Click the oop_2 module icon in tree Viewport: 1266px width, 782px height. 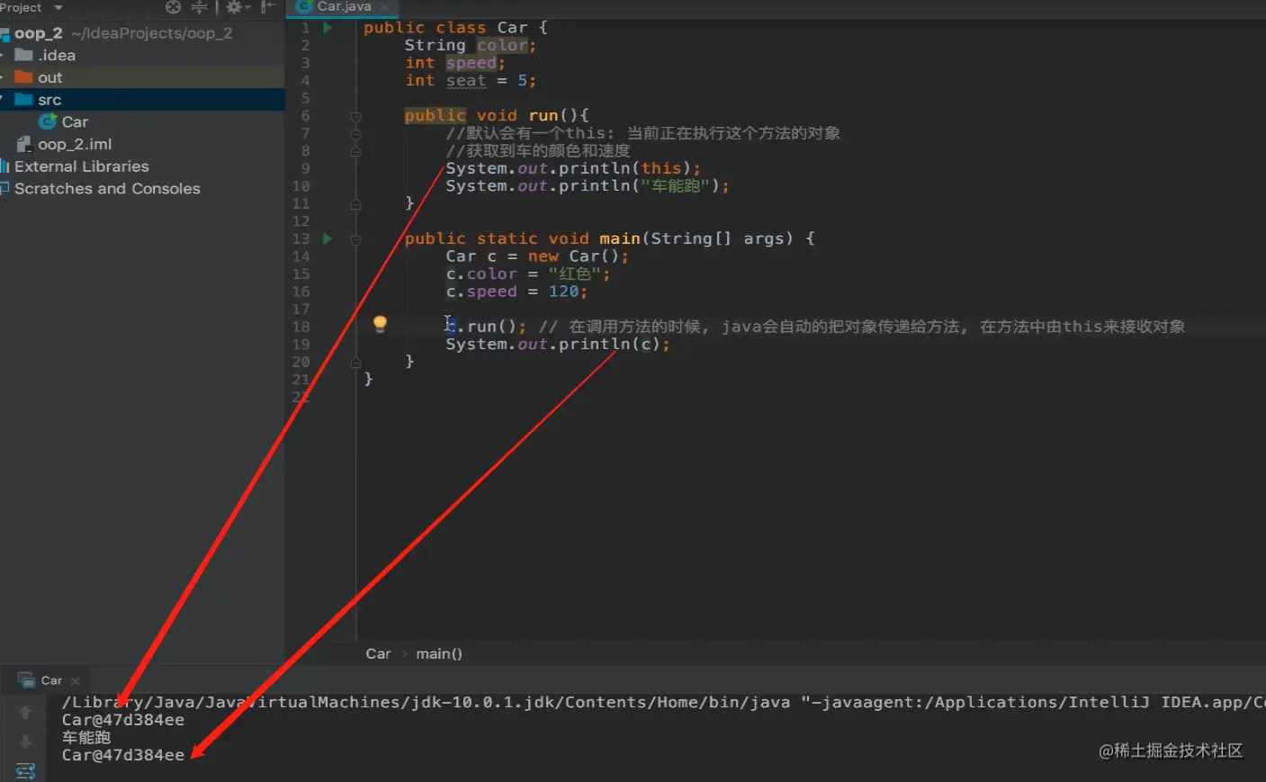point(4,34)
